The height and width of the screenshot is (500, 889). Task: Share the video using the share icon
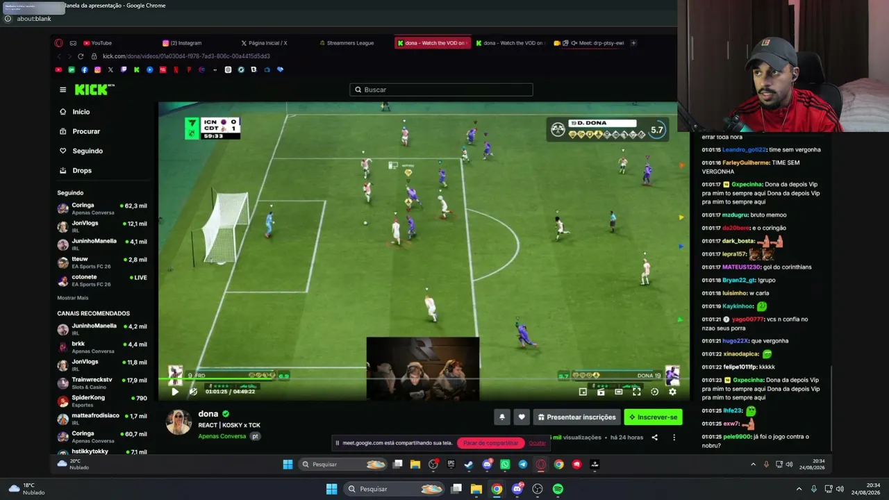click(x=654, y=437)
